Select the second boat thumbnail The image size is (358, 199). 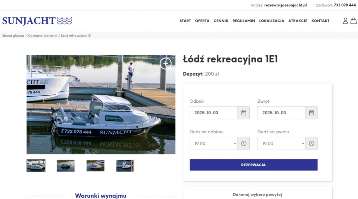coord(66,166)
